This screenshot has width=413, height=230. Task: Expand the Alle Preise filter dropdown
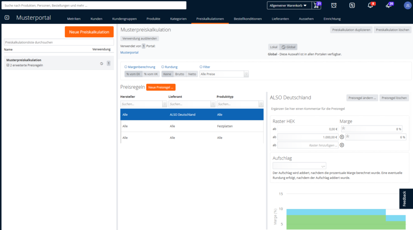click(246, 74)
